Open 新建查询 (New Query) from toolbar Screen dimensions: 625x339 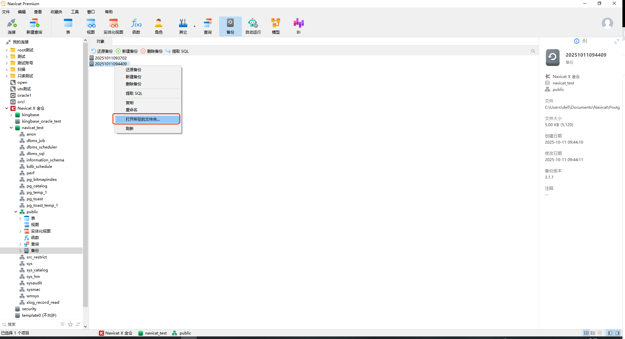[34, 26]
